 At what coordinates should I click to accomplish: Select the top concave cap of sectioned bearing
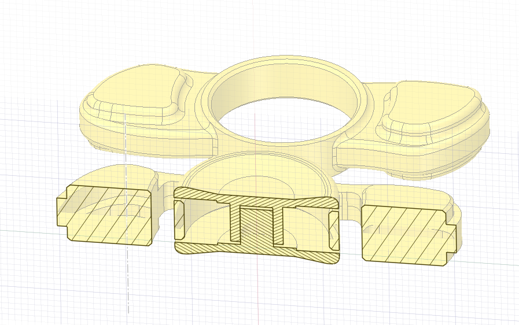(x=256, y=199)
